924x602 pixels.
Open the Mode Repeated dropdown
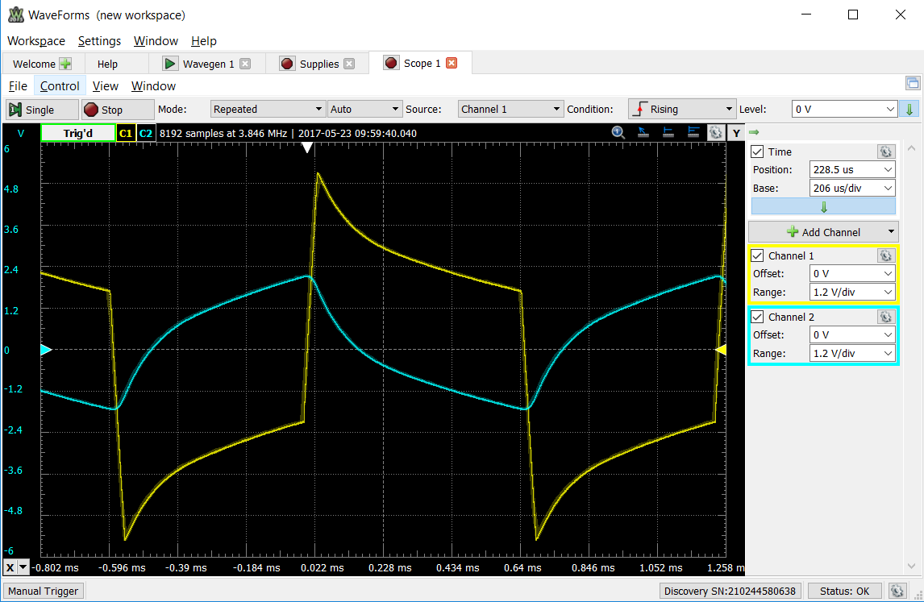point(268,109)
